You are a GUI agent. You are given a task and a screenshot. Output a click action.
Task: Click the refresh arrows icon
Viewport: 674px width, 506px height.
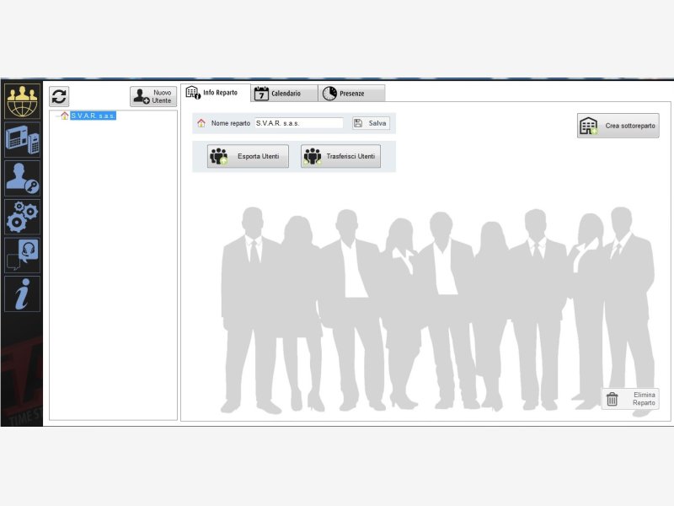pos(59,96)
